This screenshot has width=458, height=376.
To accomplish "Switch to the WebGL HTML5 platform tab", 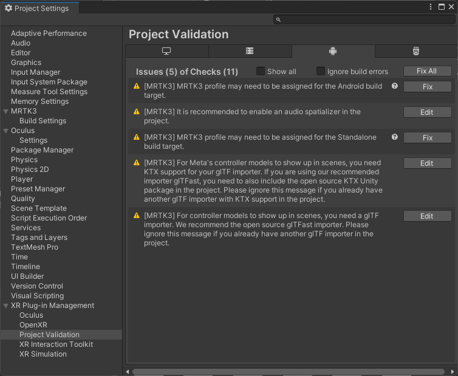I will tap(416, 51).
